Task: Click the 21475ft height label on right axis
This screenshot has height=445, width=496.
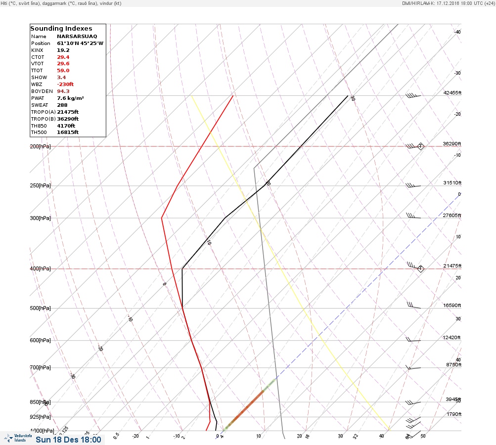Action: point(452,266)
